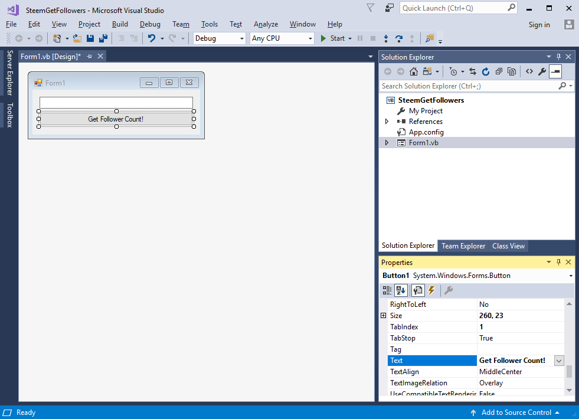Click the Home icon in Solution Explorer
This screenshot has height=419, width=579.
coord(414,71)
